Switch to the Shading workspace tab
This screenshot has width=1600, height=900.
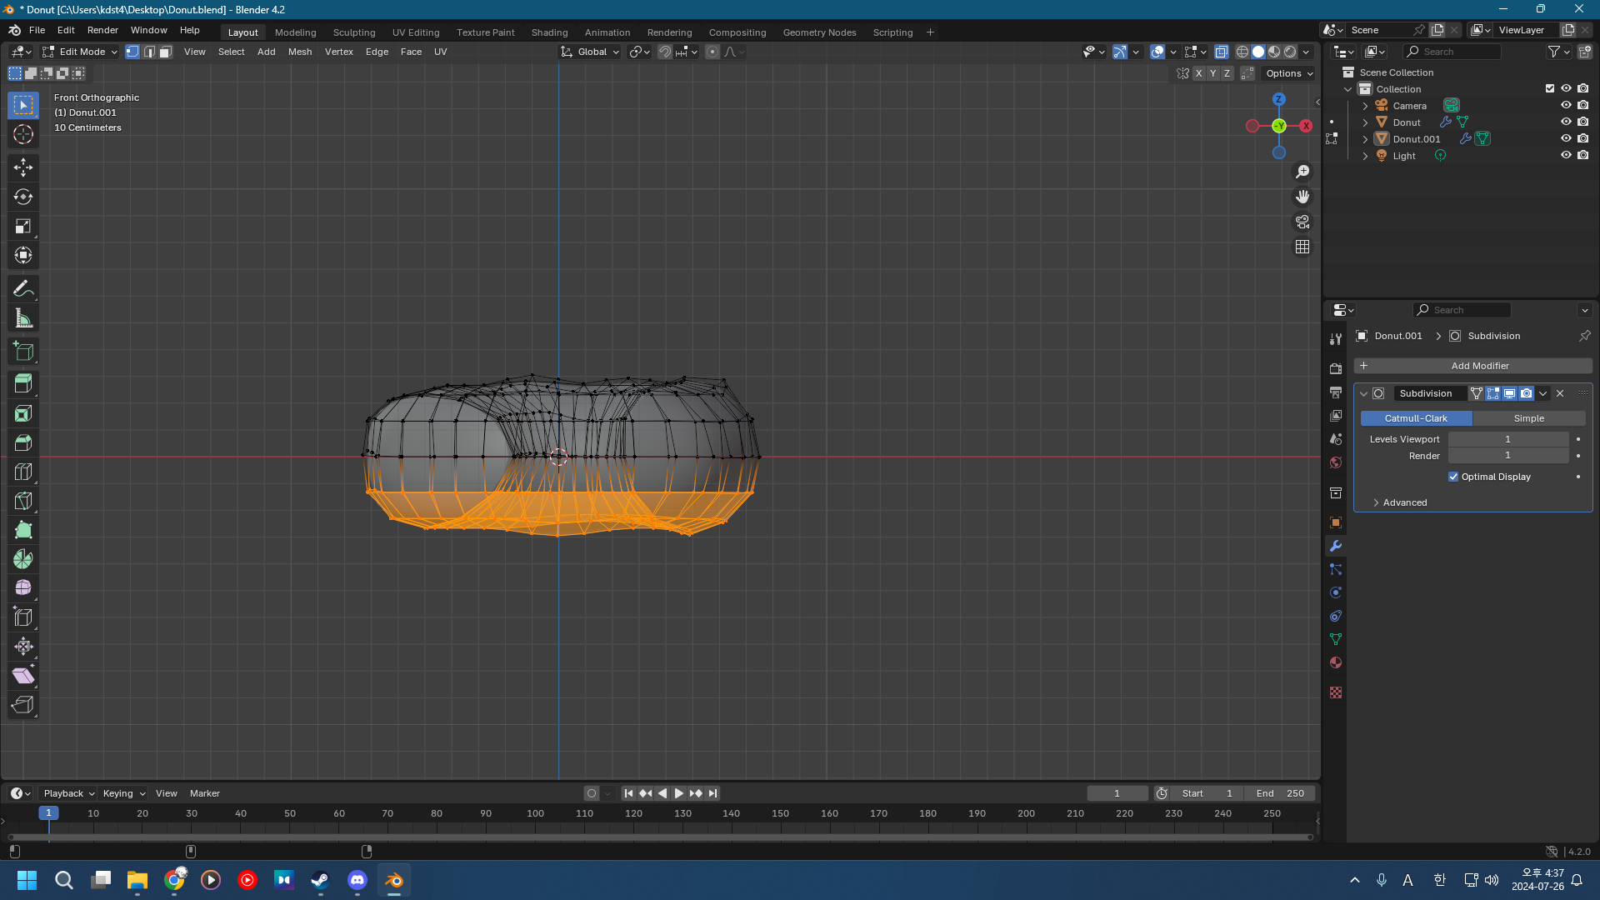tap(549, 32)
